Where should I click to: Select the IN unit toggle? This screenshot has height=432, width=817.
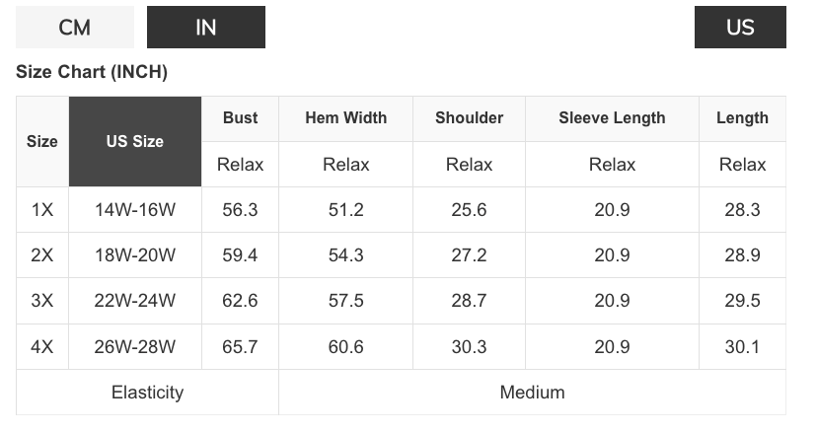pos(206,27)
